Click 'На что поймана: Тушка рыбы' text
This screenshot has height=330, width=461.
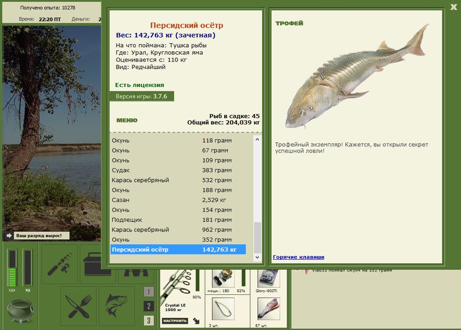tap(161, 45)
